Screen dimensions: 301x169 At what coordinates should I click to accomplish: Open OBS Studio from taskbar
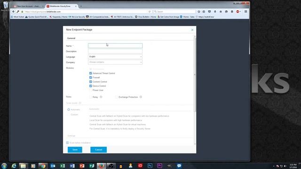pos(111,166)
